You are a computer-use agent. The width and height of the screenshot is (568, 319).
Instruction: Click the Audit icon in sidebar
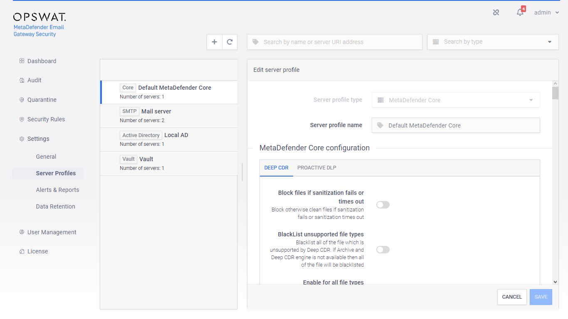[x=22, y=80]
